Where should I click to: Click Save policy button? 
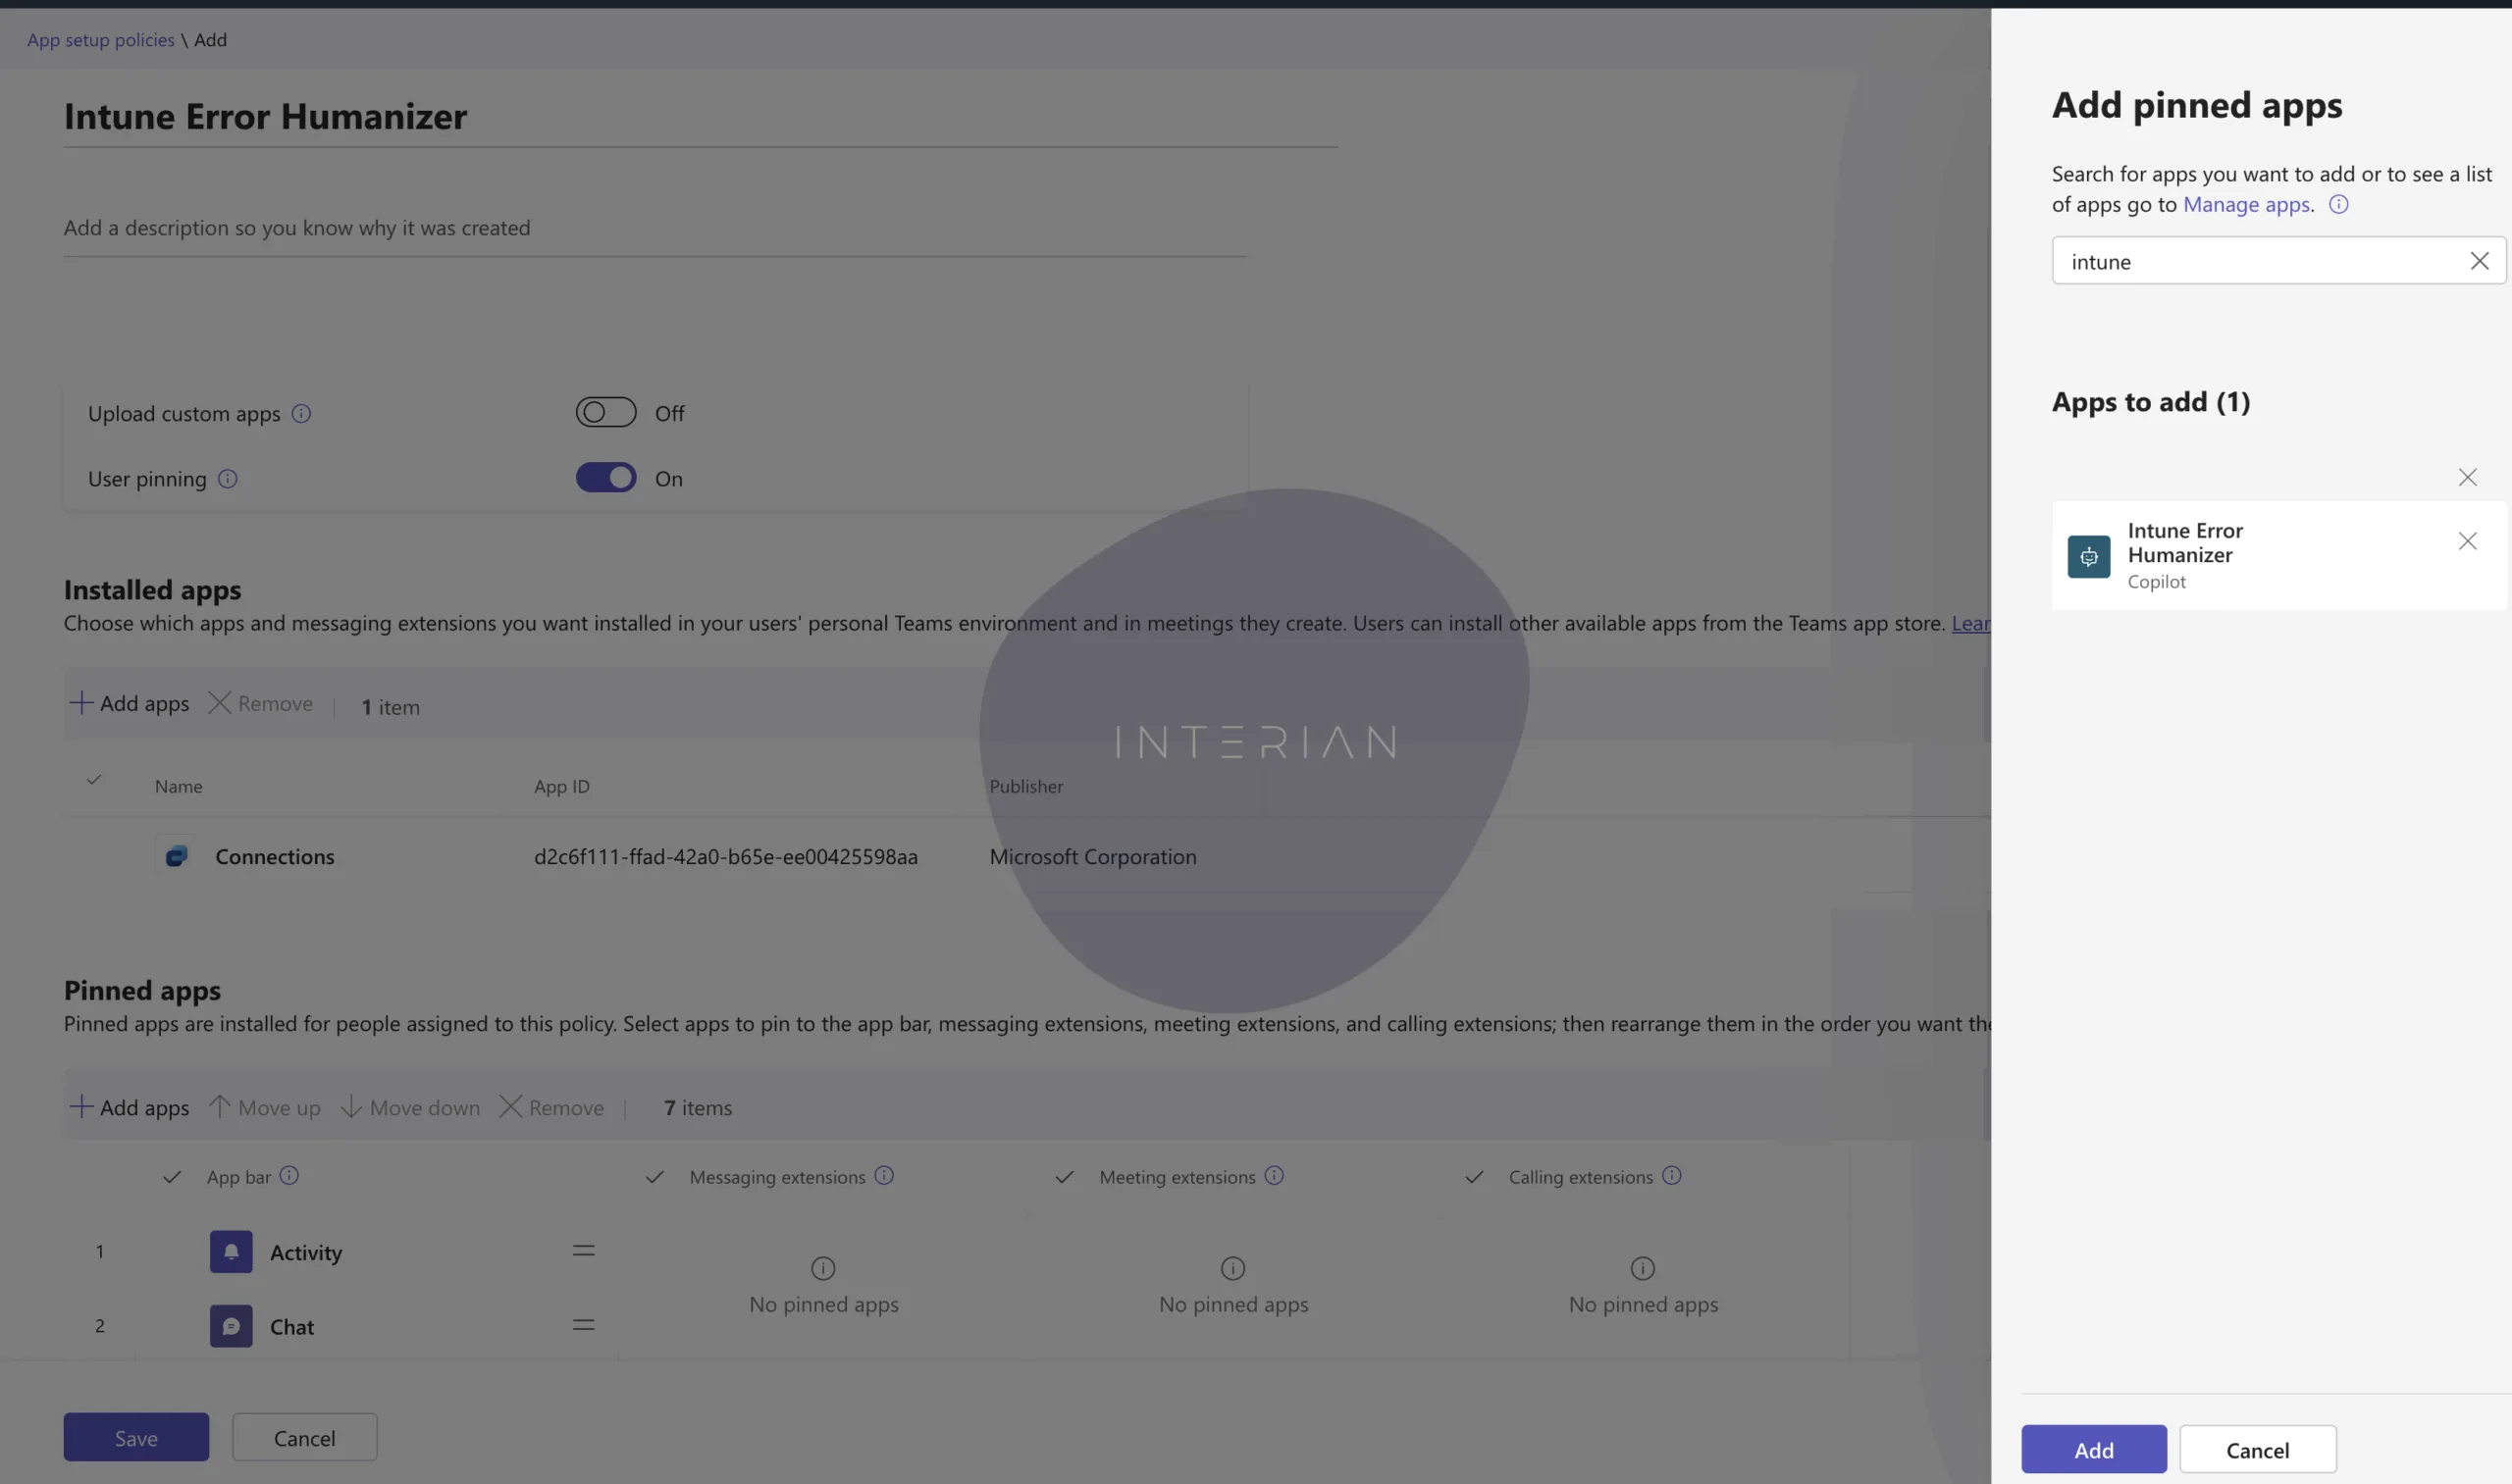click(136, 1437)
